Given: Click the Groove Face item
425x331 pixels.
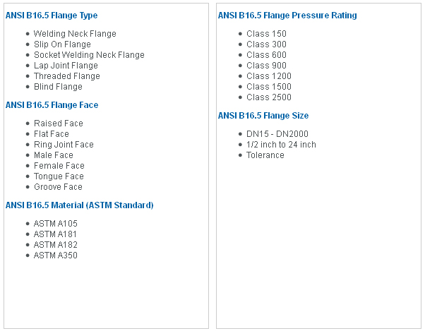Looking at the screenshot, I should point(58,187).
